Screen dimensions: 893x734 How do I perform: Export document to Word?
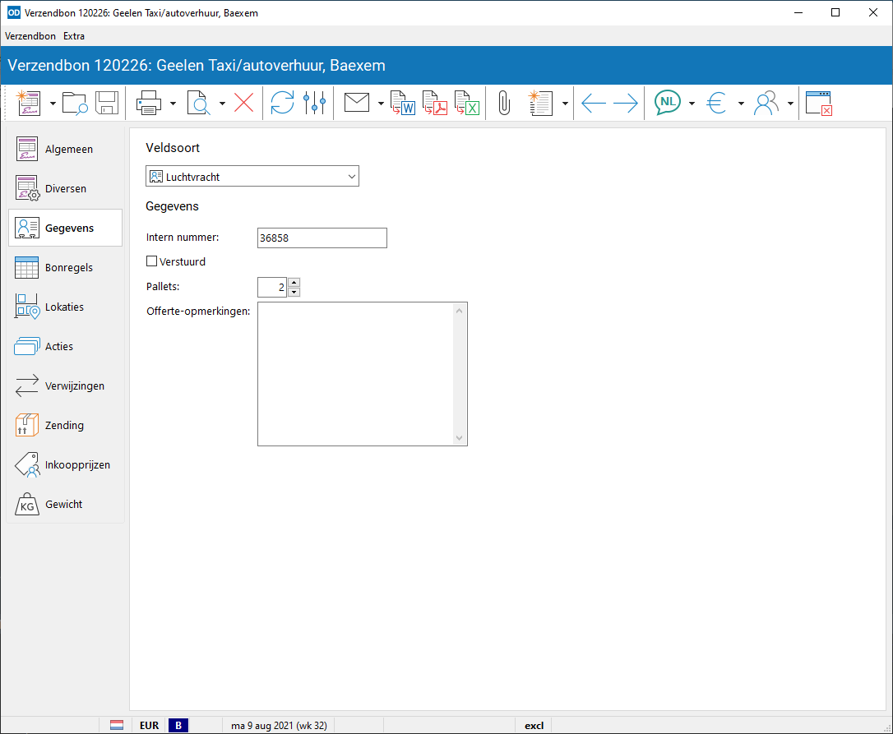pos(403,103)
